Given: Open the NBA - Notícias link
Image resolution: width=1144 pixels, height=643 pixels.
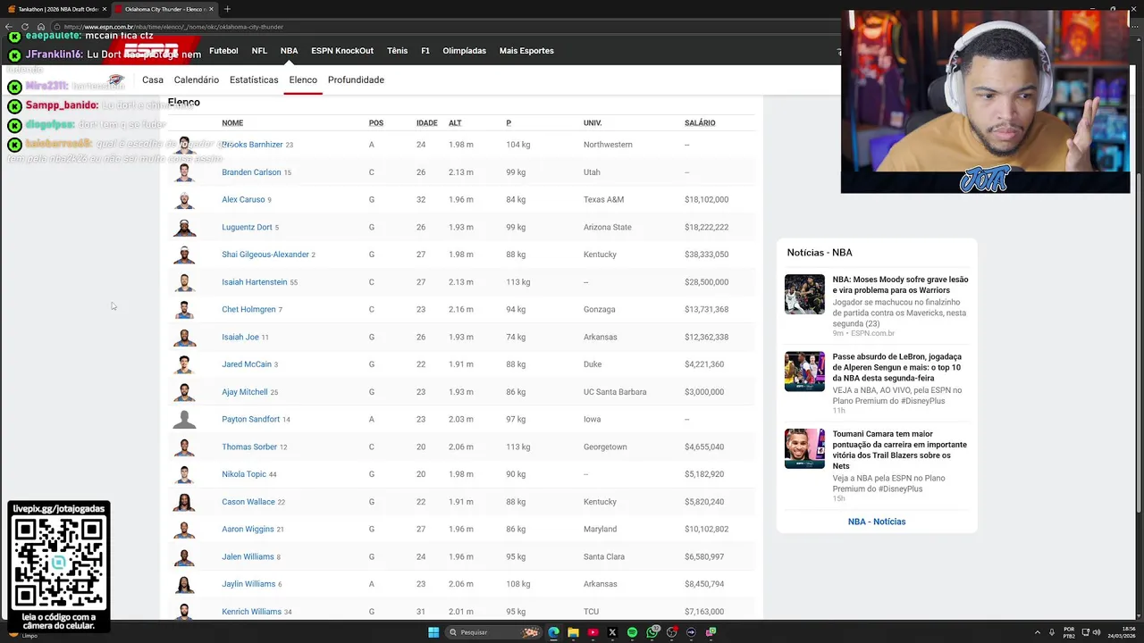Looking at the screenshot, I should click(x=877, y=522).
